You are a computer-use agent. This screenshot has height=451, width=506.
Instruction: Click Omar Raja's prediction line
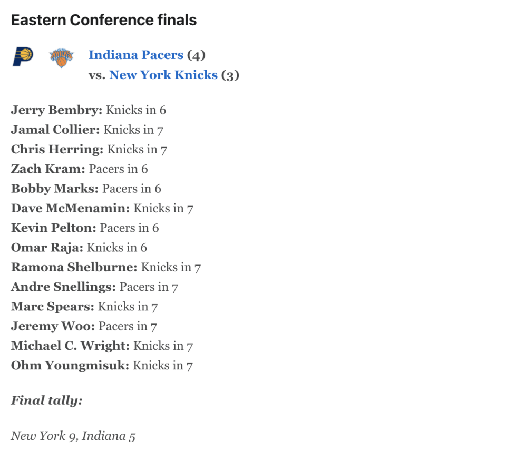(x=79, y=248)
